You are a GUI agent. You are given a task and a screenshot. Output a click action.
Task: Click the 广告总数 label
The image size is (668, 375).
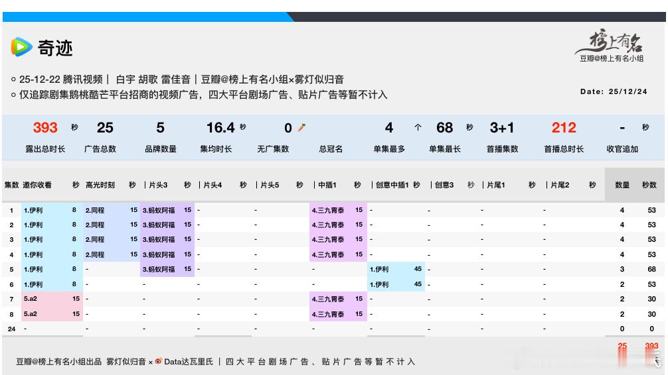pyautogui.click(x=100, y=149)
